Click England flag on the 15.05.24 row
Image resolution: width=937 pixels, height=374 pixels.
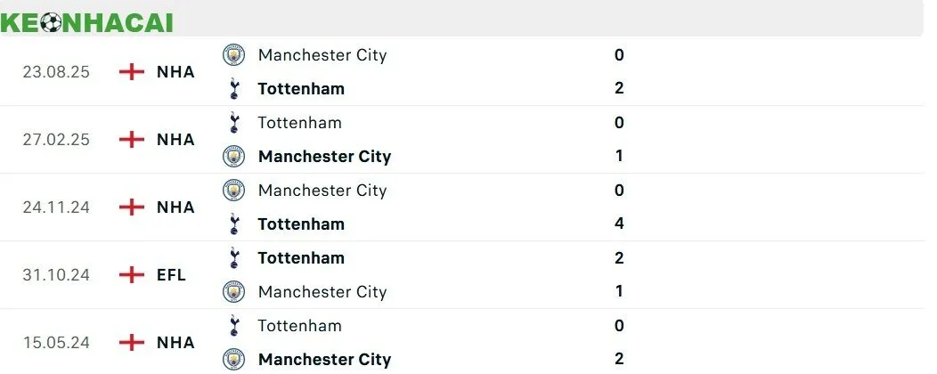pos(132,343)
